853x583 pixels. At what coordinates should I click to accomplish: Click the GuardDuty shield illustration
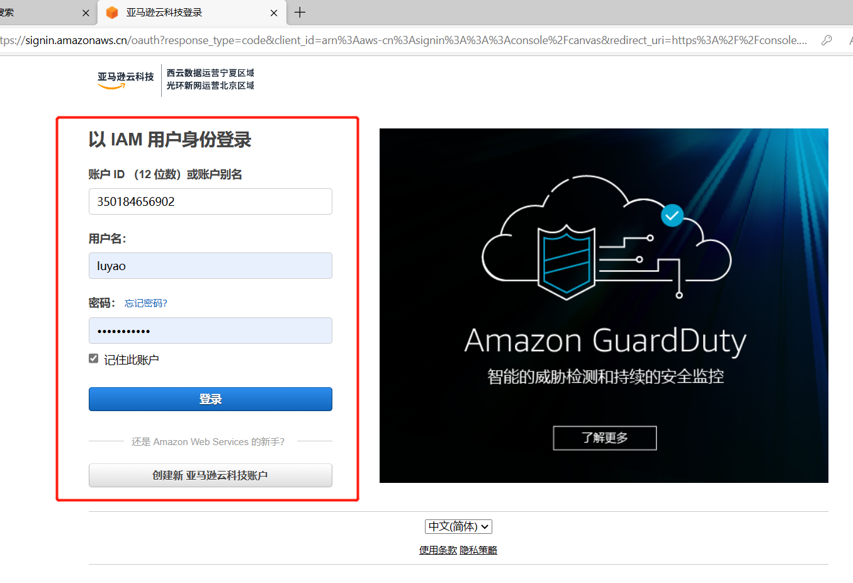pos(567,262)
